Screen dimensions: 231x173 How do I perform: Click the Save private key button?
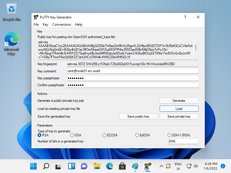coord(179,116)
